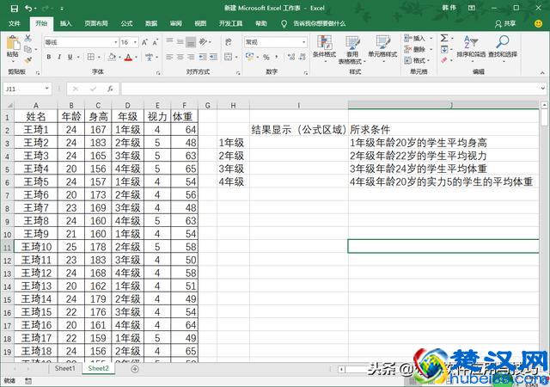This screenshot has width=550, height=387.
Task: Align text to the middle
Action: point(180,42)
